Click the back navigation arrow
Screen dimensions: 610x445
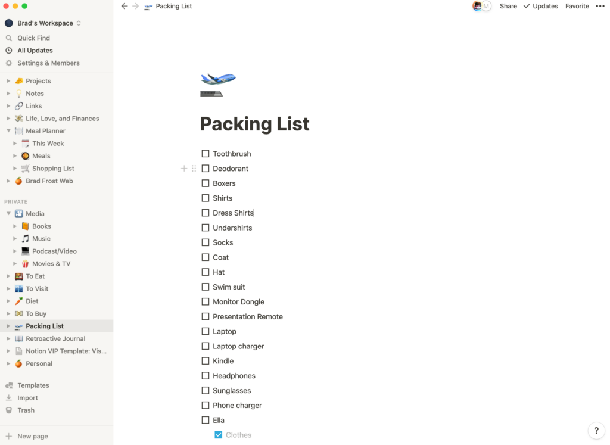click(x=125, y=6)
